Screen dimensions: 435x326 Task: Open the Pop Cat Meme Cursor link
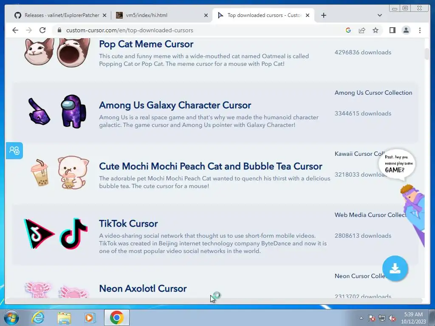pos(146,44)
